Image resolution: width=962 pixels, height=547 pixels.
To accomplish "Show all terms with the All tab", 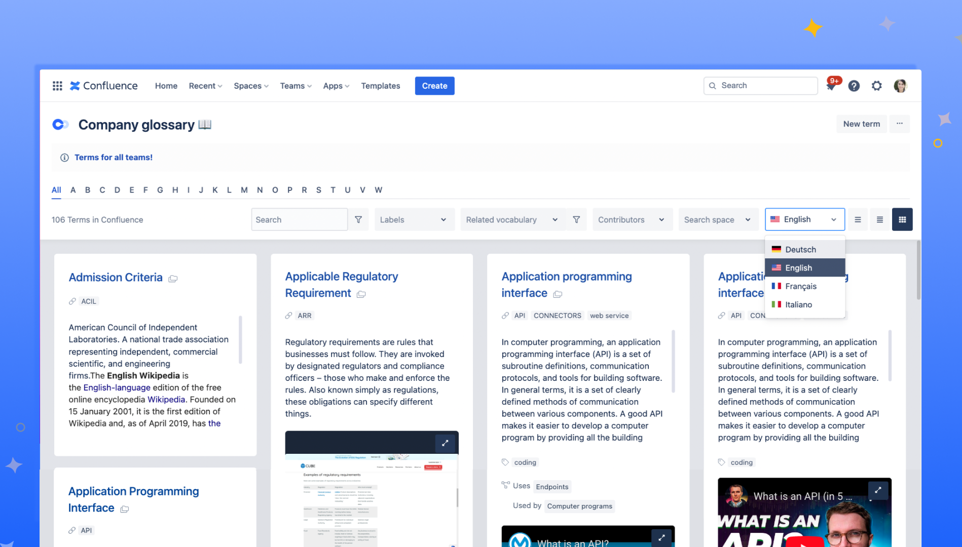I will point(56,190).
